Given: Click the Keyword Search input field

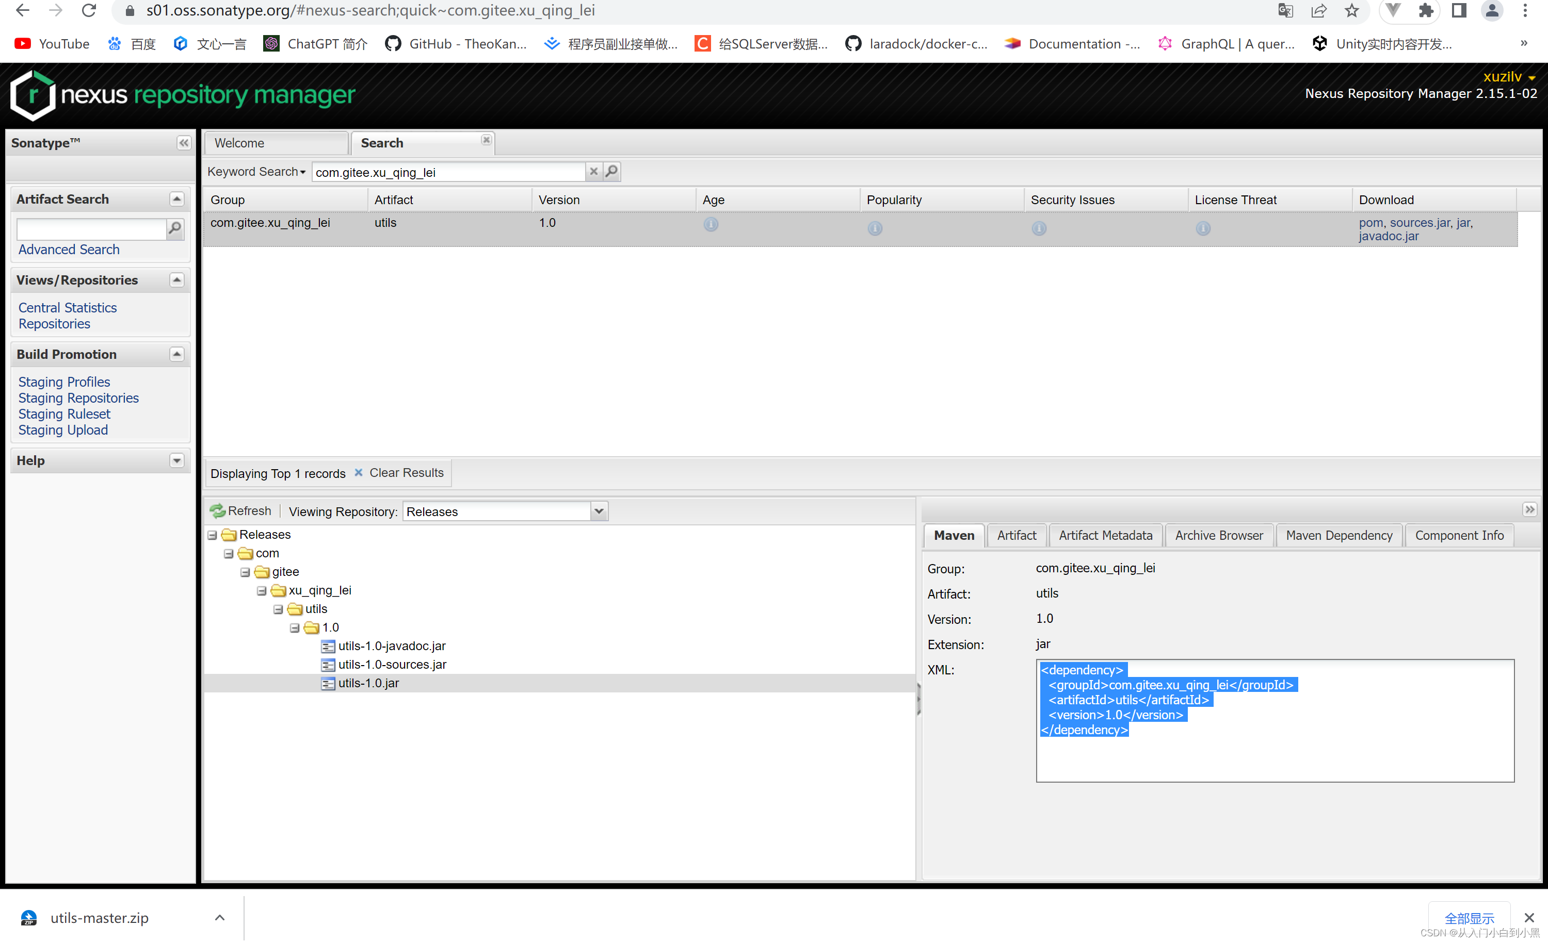Looking at the screenshot, I should (x=447, y=172).
